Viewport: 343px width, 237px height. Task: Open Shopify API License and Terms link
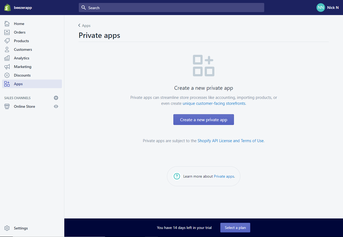[x=230, y=141]
